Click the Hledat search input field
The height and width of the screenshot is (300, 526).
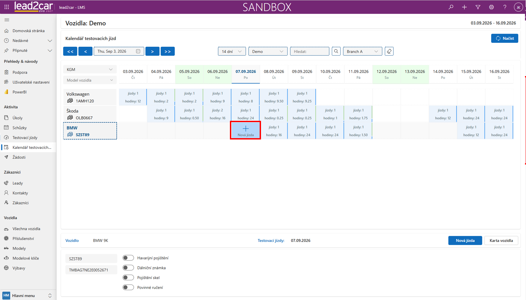point(310,51)
